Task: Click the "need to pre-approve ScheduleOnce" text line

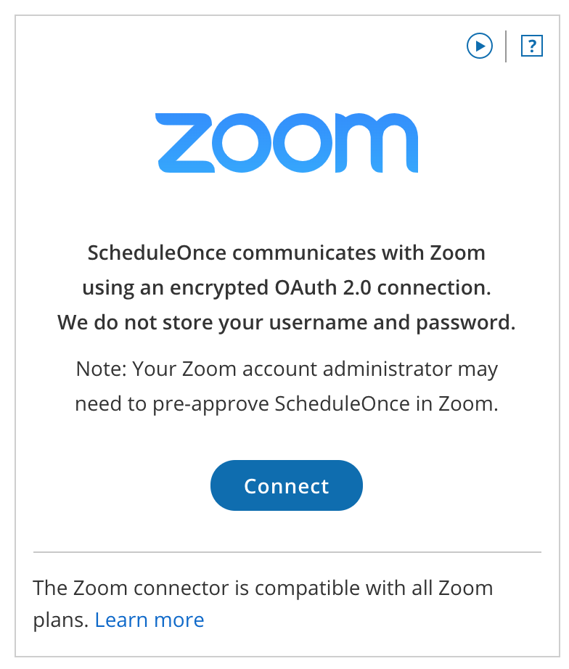Action: point(287,404)
